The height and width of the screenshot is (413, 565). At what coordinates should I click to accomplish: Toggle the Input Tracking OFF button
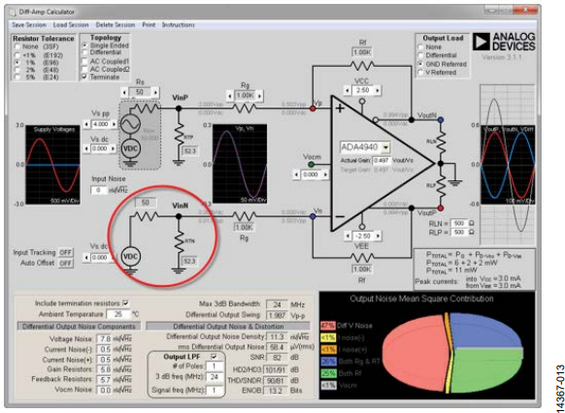(66, 252)
